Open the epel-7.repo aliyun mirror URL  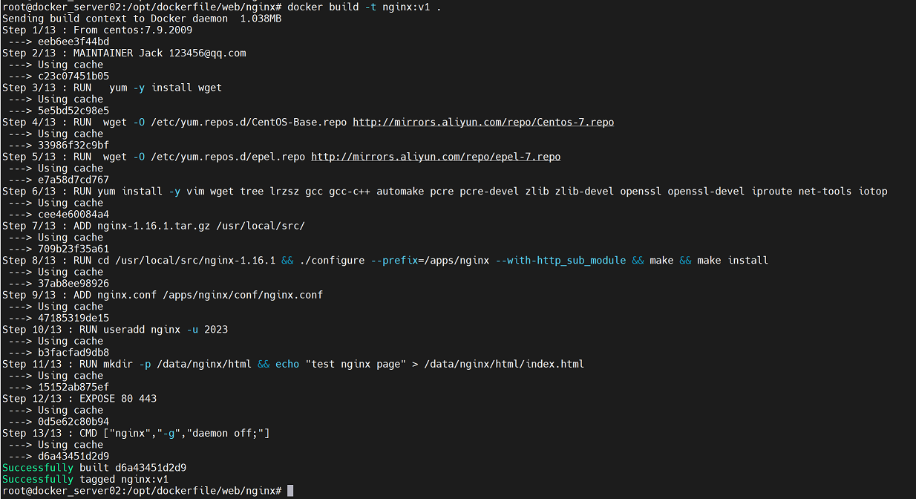pyautogui.click(x=435, y=157)
